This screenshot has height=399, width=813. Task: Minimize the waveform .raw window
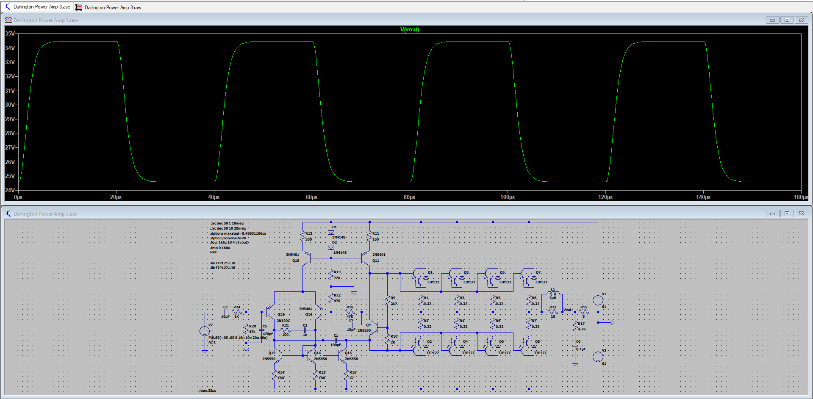pos(772,20)
